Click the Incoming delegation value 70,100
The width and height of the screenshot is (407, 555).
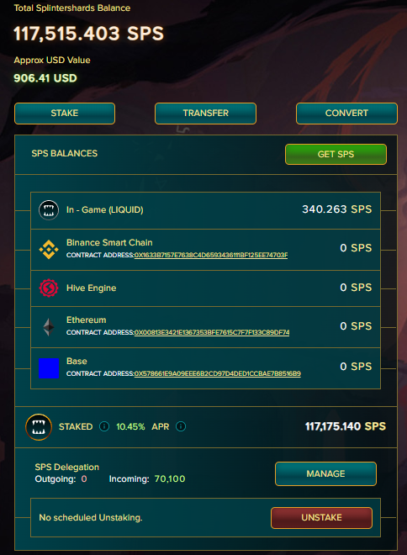click(x=170, y=479)
